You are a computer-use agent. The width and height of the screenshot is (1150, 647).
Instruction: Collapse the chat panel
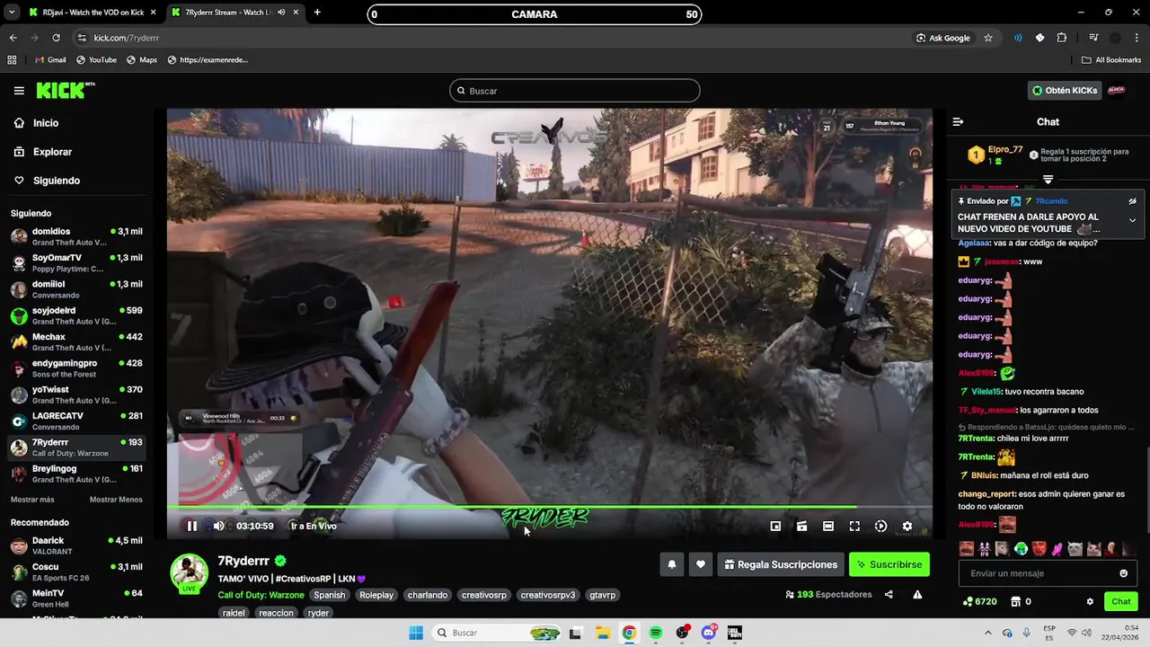point(958,121)
